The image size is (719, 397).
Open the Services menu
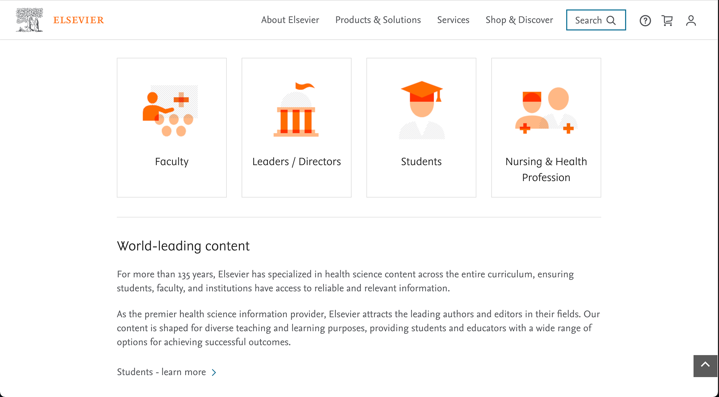pos(453,20)
